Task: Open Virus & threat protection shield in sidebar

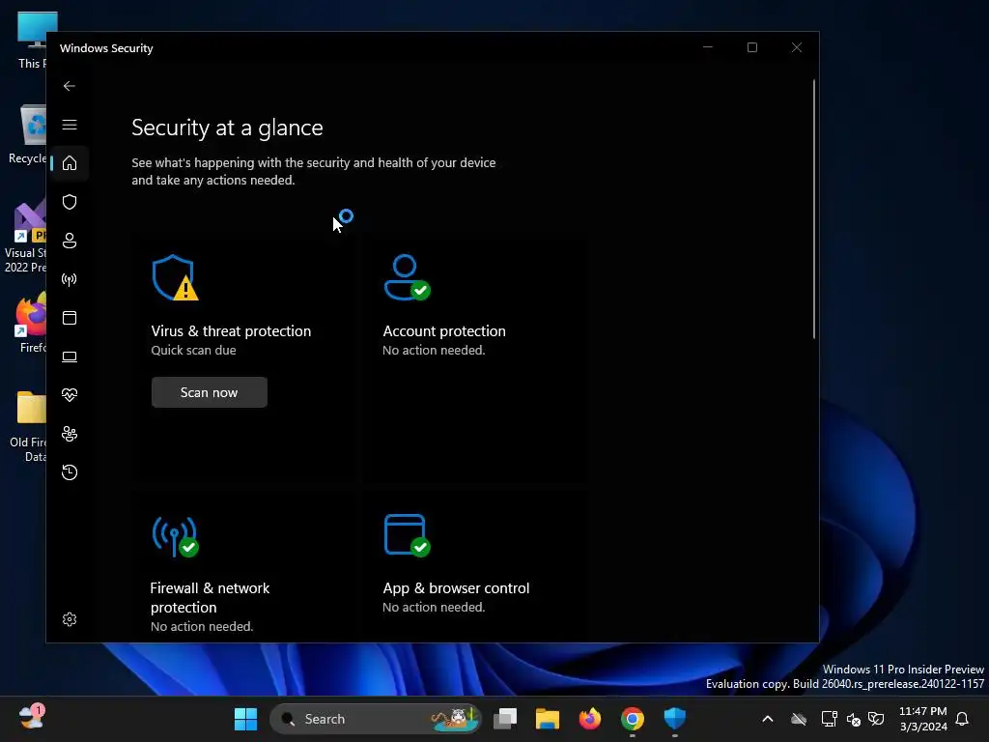Action: (70, 202)
